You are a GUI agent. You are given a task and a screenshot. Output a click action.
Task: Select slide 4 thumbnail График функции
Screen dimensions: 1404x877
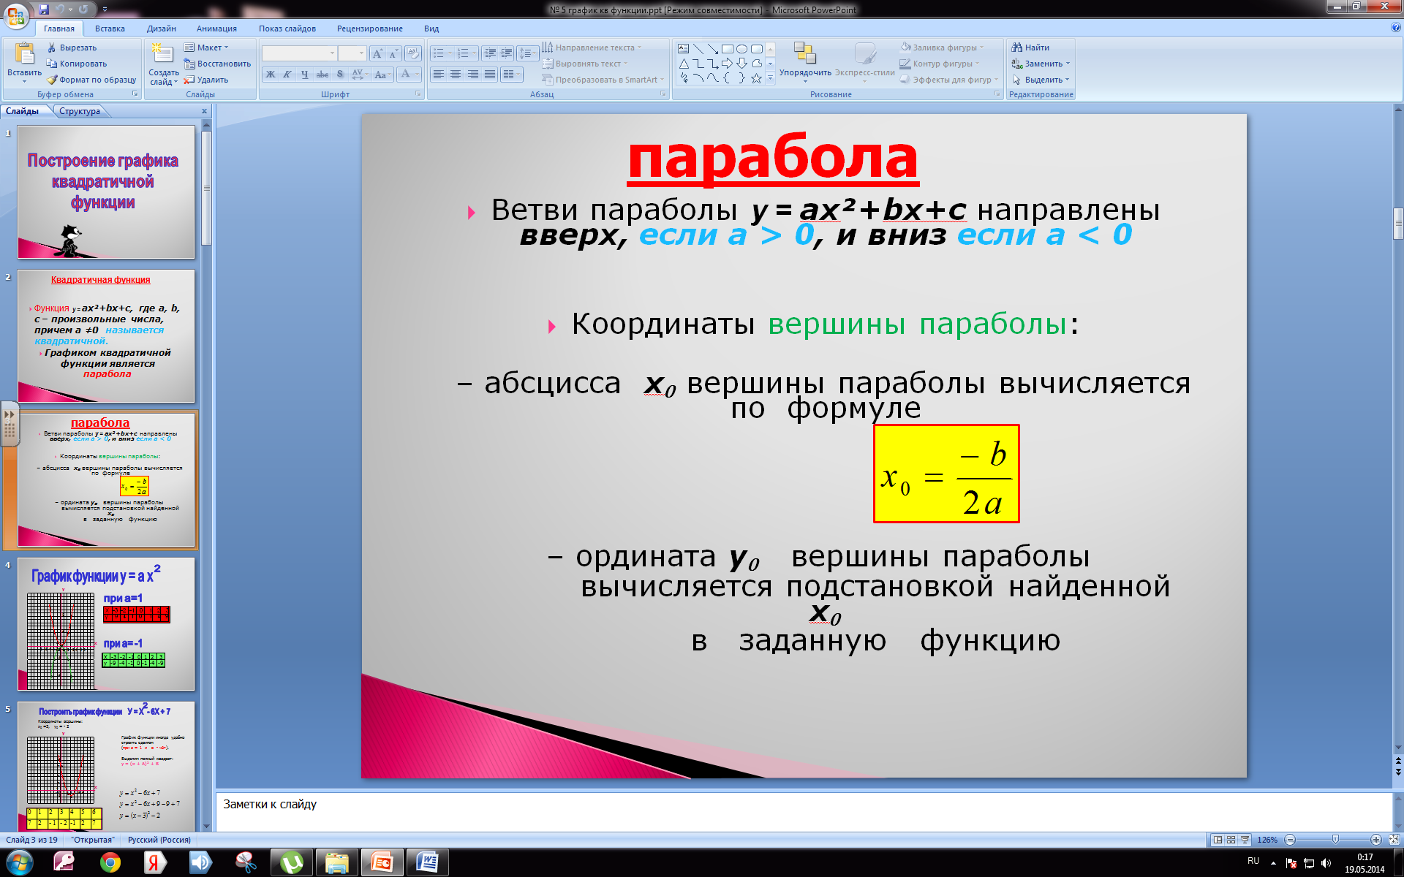(106, 624)
